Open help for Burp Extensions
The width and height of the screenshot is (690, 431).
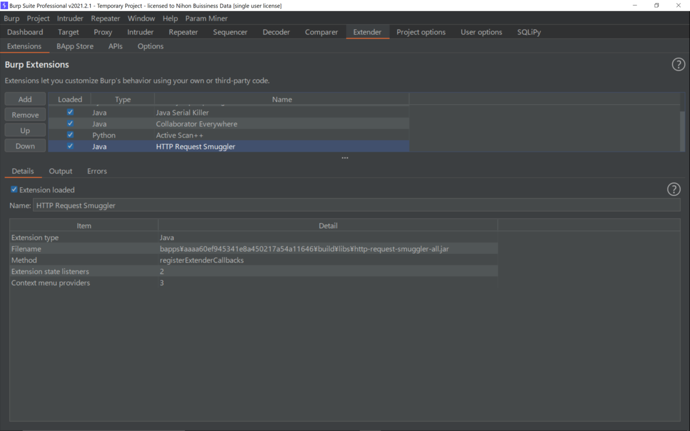678,64
